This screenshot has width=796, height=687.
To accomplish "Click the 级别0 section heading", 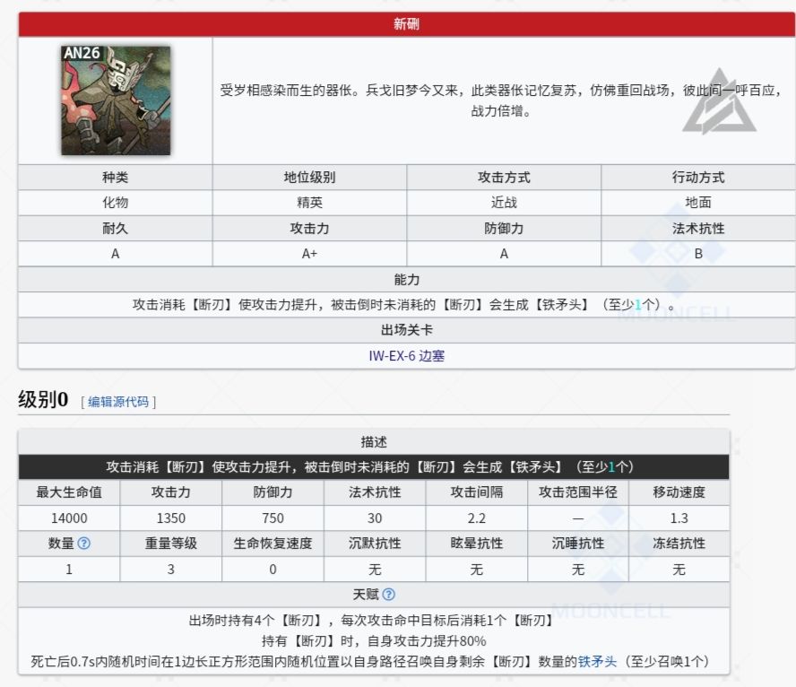I will tap(43, 400).
